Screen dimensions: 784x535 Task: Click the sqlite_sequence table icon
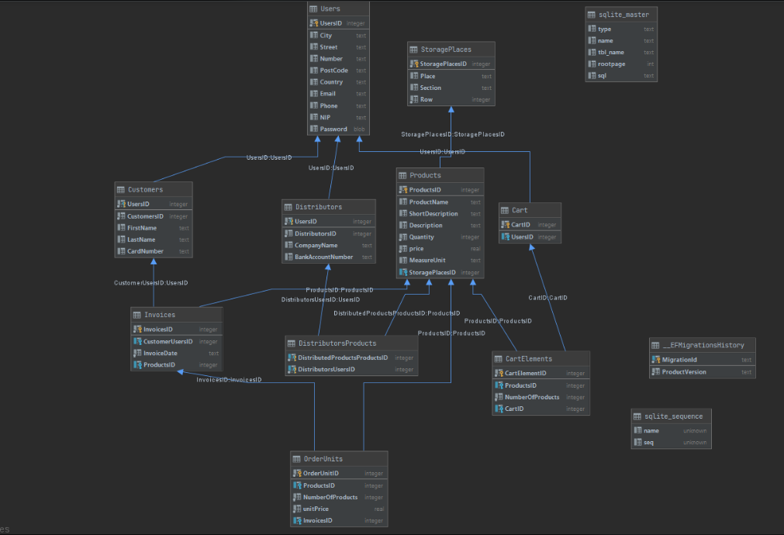637,416
